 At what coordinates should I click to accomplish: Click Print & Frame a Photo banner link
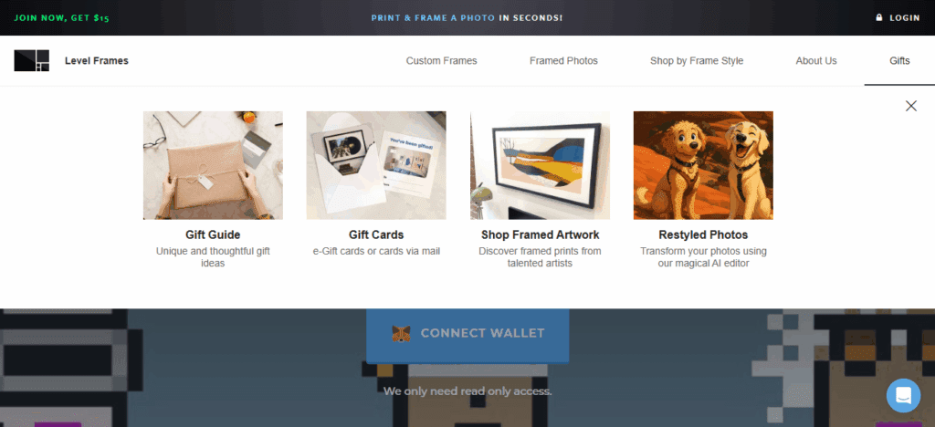433,18
